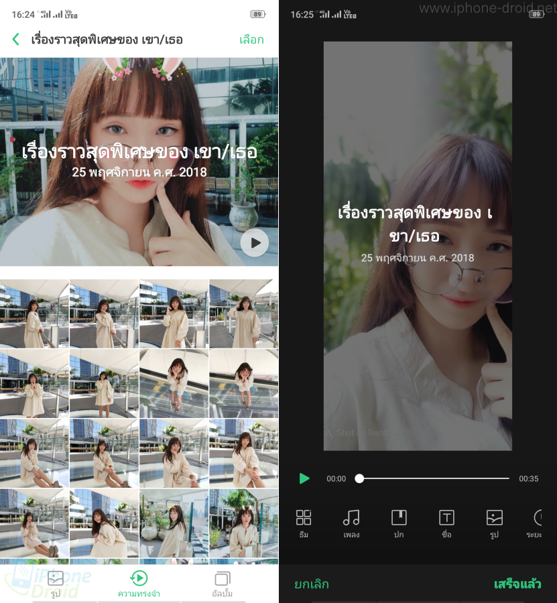This screenshot has height=603, width=557.
Task: Choose the ปก cover tool
Action: [399, 523]
